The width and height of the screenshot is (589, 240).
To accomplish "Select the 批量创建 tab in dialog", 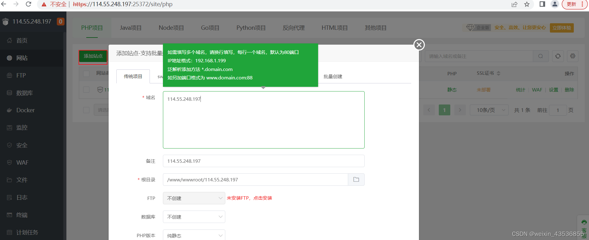I will point(333,76).
